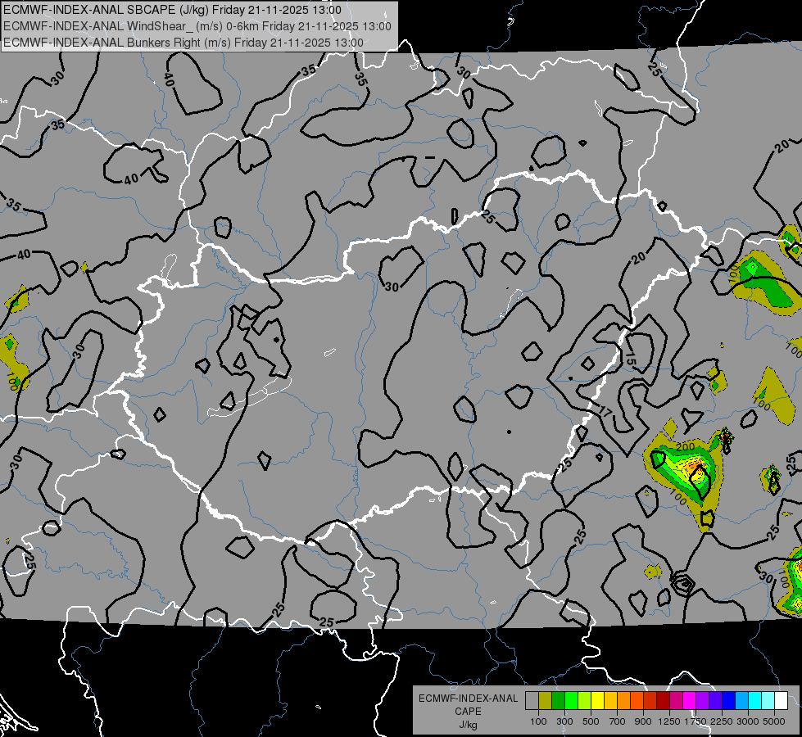Click the 700 value in the legend
This screenshot has width=802, height=737.
coord(618,721)
